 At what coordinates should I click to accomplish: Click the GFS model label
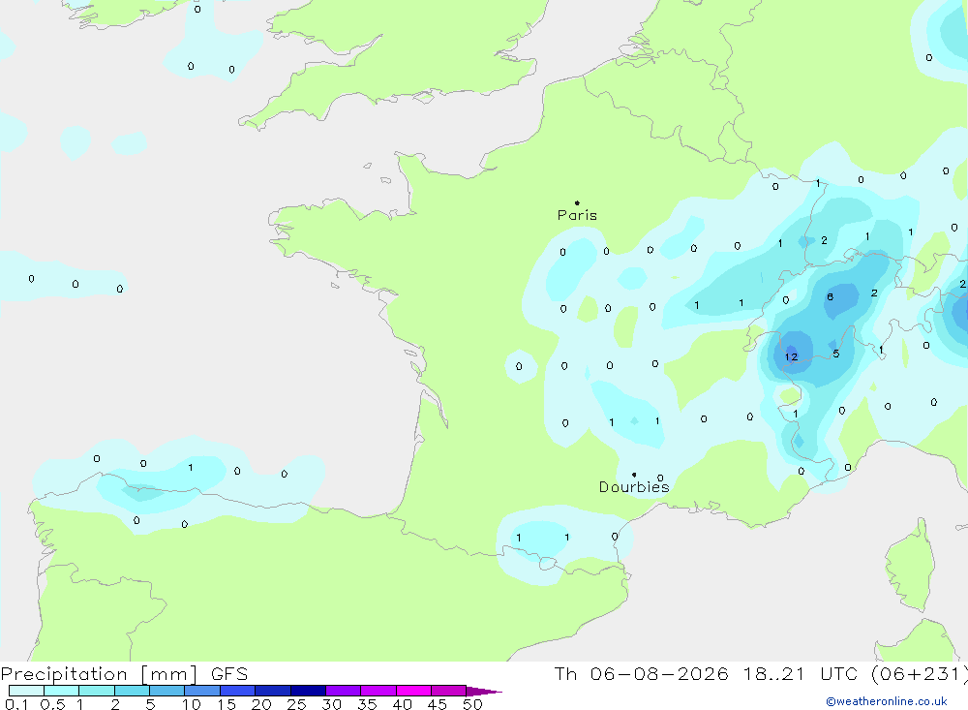(229, 673)
